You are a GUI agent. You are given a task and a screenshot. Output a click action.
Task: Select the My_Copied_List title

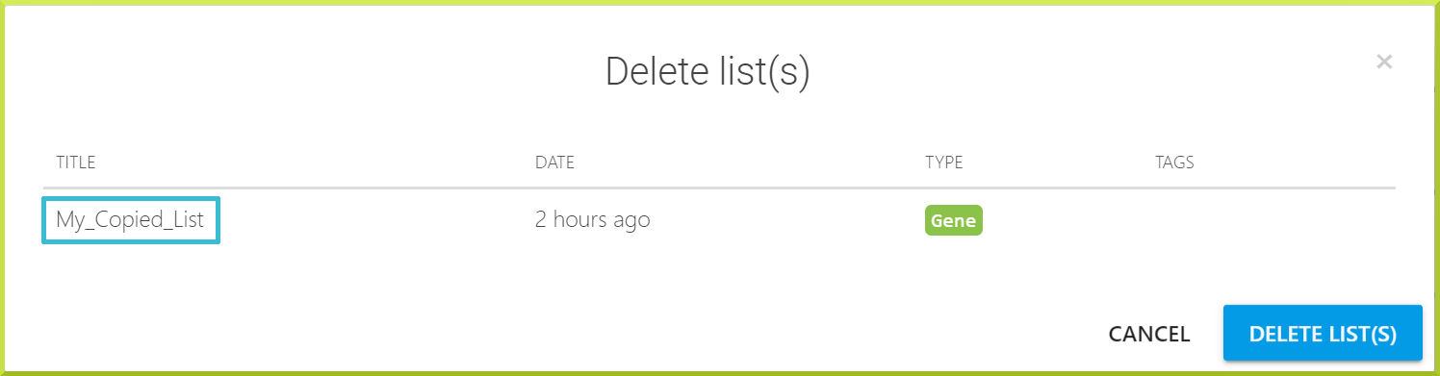click(130, 220)
